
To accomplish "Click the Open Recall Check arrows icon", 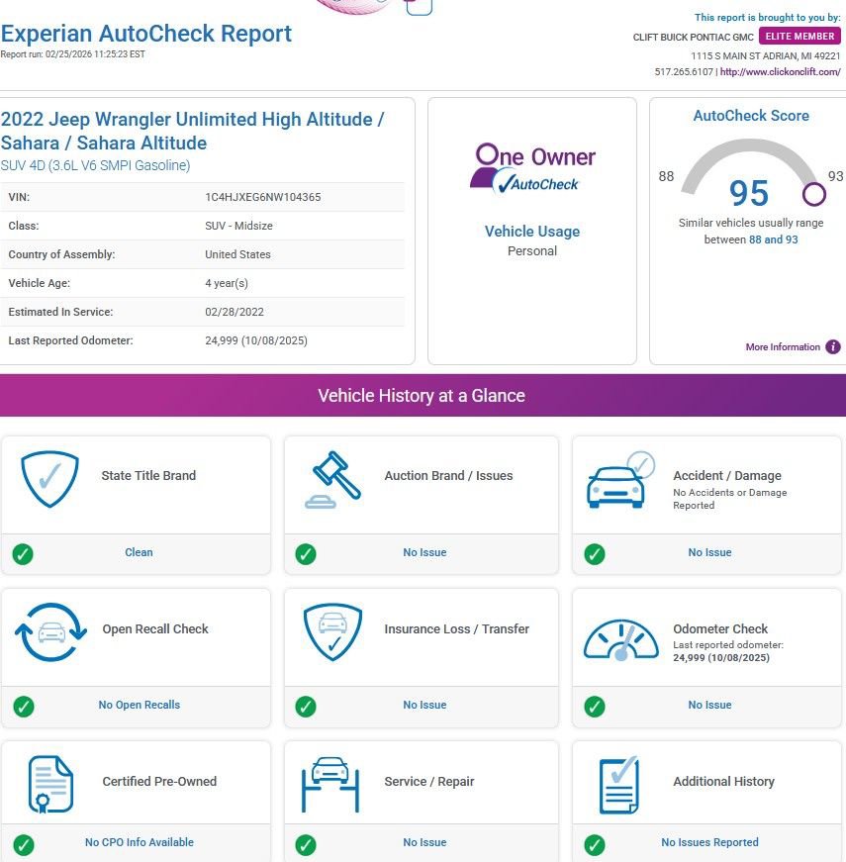I will click(50, 632).
